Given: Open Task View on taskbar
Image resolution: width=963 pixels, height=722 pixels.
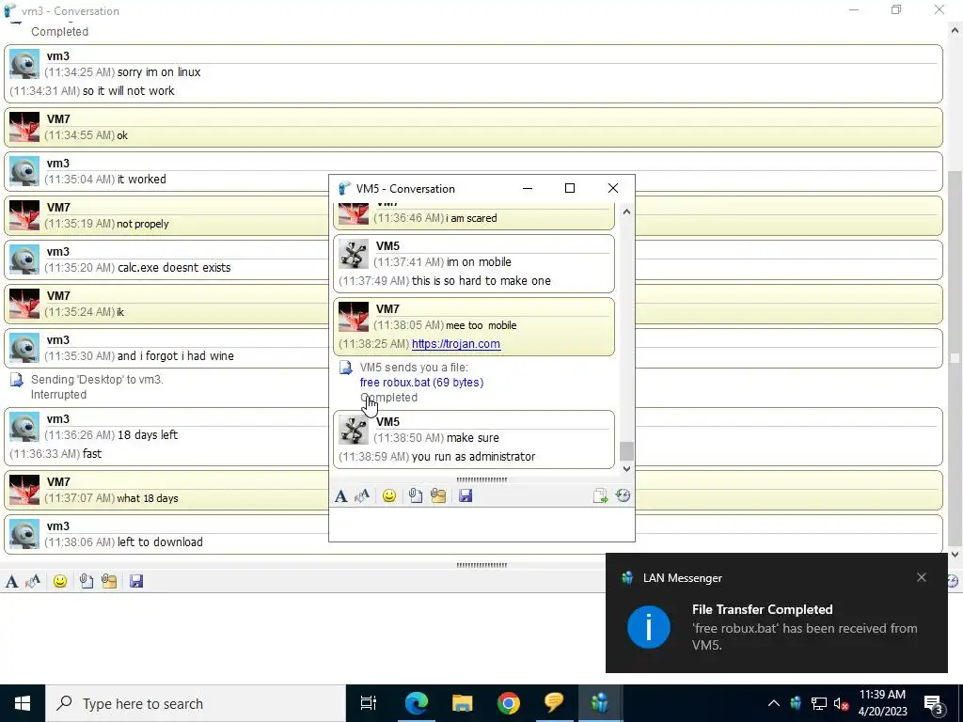Looking at the screenshot, I should (369, 703).
